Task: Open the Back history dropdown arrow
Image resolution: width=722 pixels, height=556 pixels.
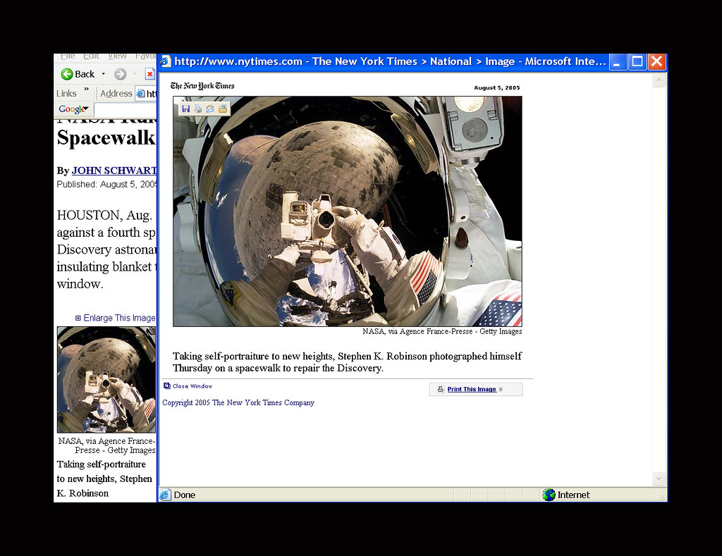Action: (103, 74)
